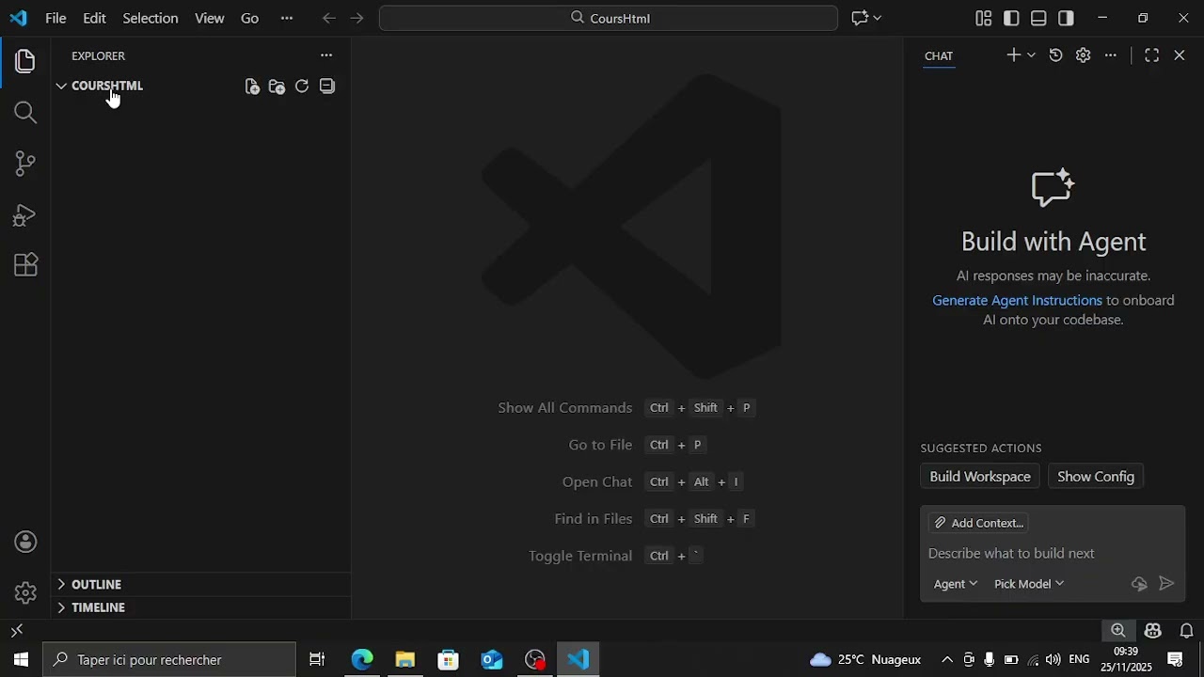
Task: Open the remote window indicator in status bar
Action: tap(16, 630)
